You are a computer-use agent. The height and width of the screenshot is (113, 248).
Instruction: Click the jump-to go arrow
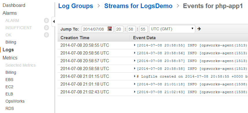click(x=199, y=29)
